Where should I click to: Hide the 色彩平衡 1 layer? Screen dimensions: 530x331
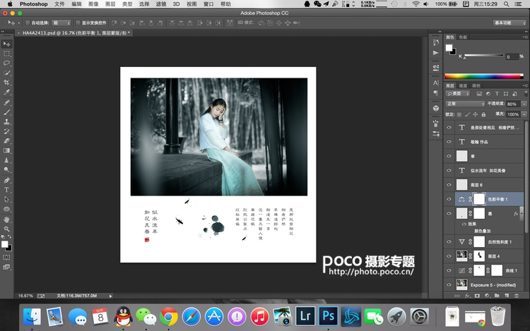tap(449, 200)
